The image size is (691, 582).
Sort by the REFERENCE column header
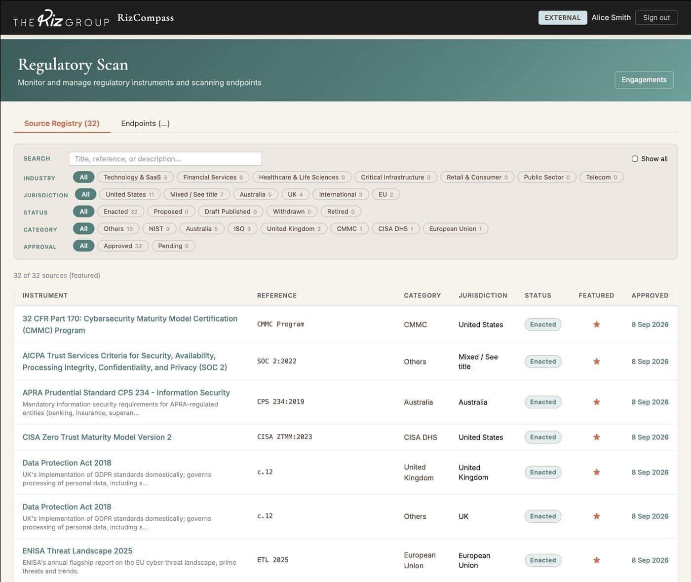pos(277,295)
